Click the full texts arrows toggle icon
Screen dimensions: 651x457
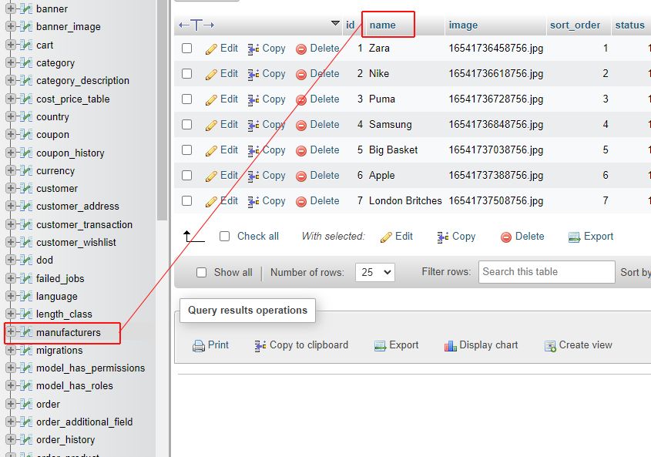click(x=196, y=25)
